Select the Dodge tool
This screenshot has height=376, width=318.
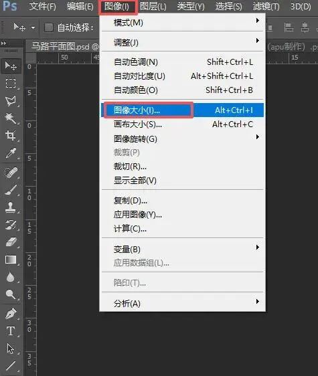pyautogui.click(x=11, y=294)
